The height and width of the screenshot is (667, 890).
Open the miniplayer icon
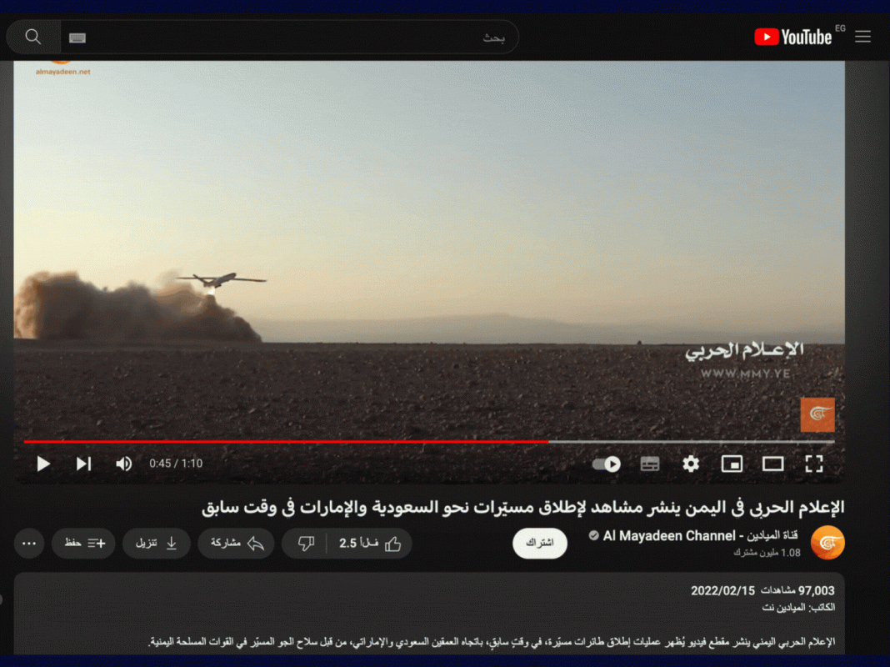point(732,464)
